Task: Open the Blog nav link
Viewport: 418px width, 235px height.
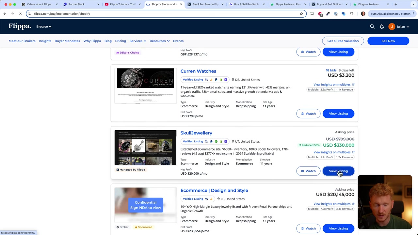Action: 108,41
